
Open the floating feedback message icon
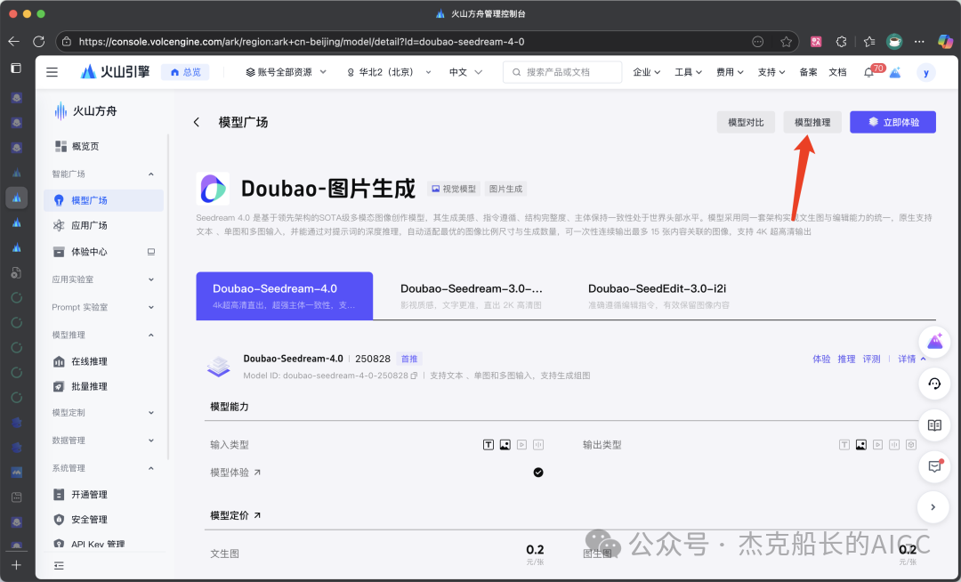tap(934, 467)
